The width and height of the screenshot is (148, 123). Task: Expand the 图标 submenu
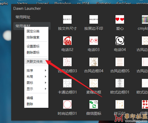click(x=36, y=83)
